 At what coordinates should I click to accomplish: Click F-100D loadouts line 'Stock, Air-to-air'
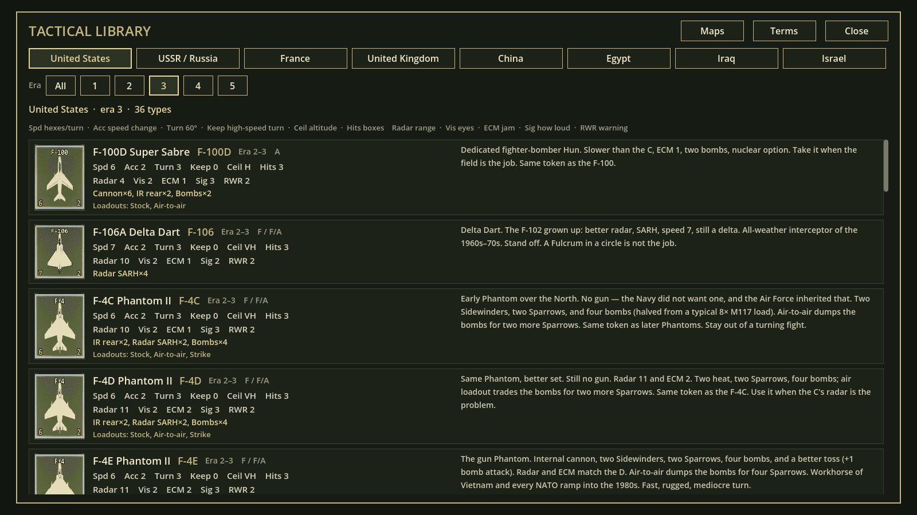[x=139, y=205]
